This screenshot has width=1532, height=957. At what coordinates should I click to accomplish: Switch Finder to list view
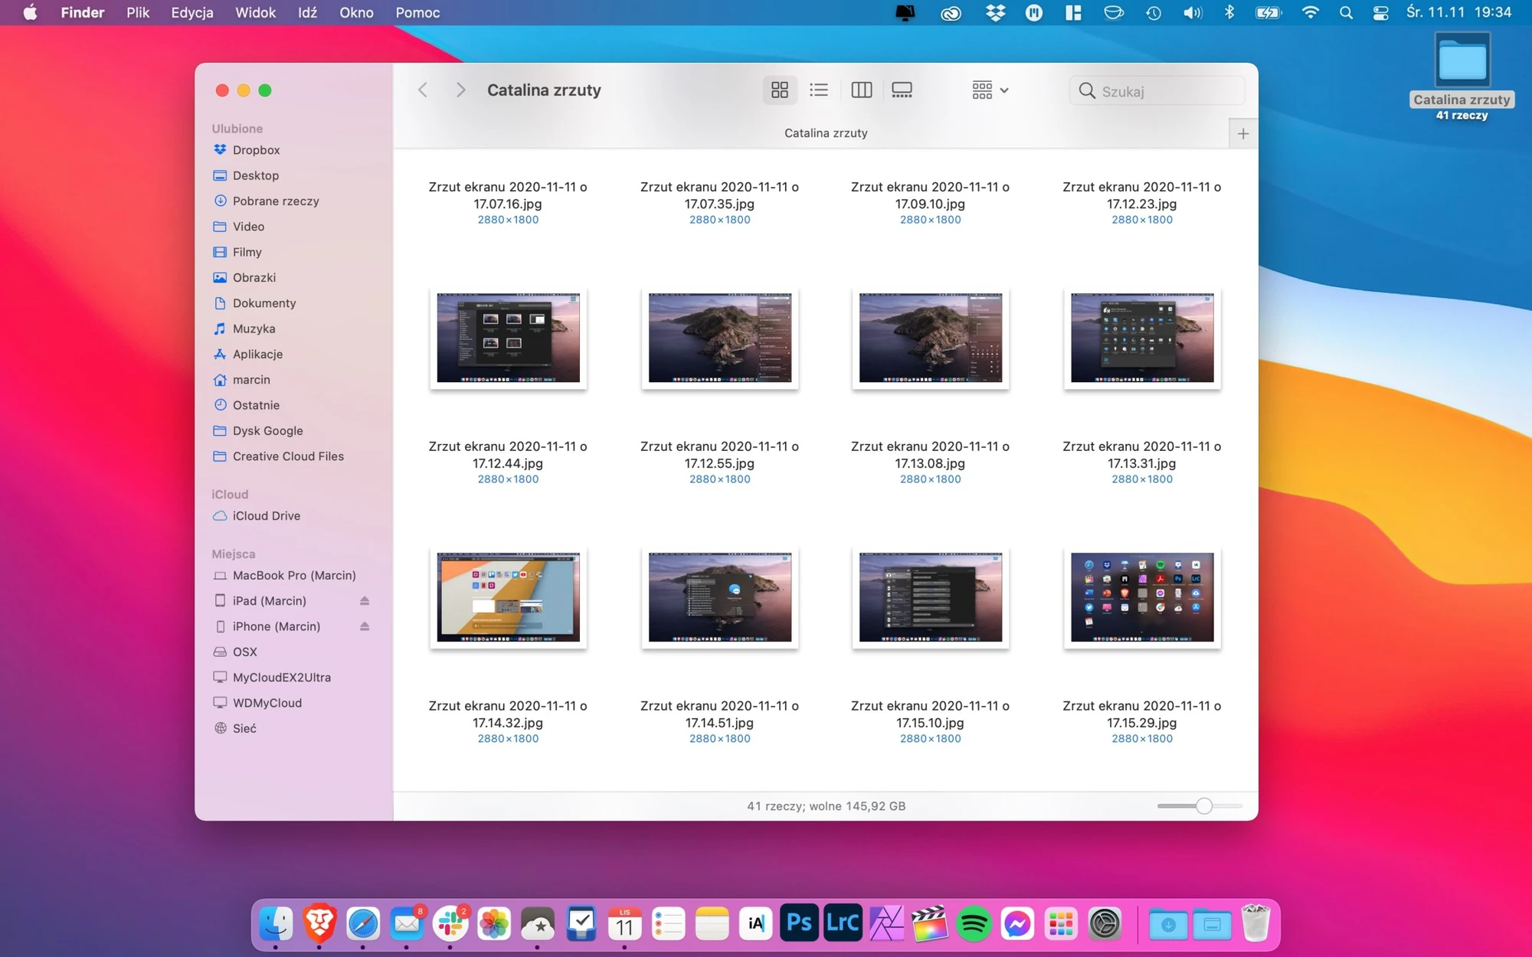coord(819,90)
